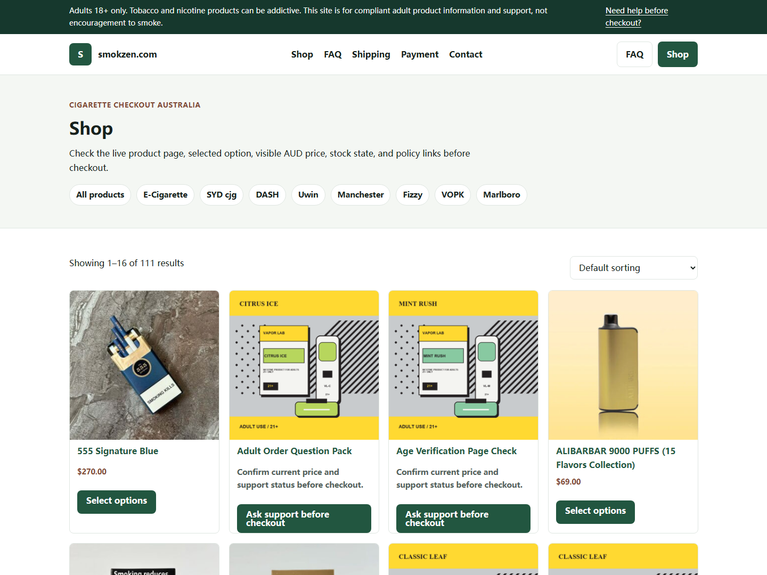Open the 555 Signature Blue title link
Screen dimensions: 767x575
tap(118, 451)
